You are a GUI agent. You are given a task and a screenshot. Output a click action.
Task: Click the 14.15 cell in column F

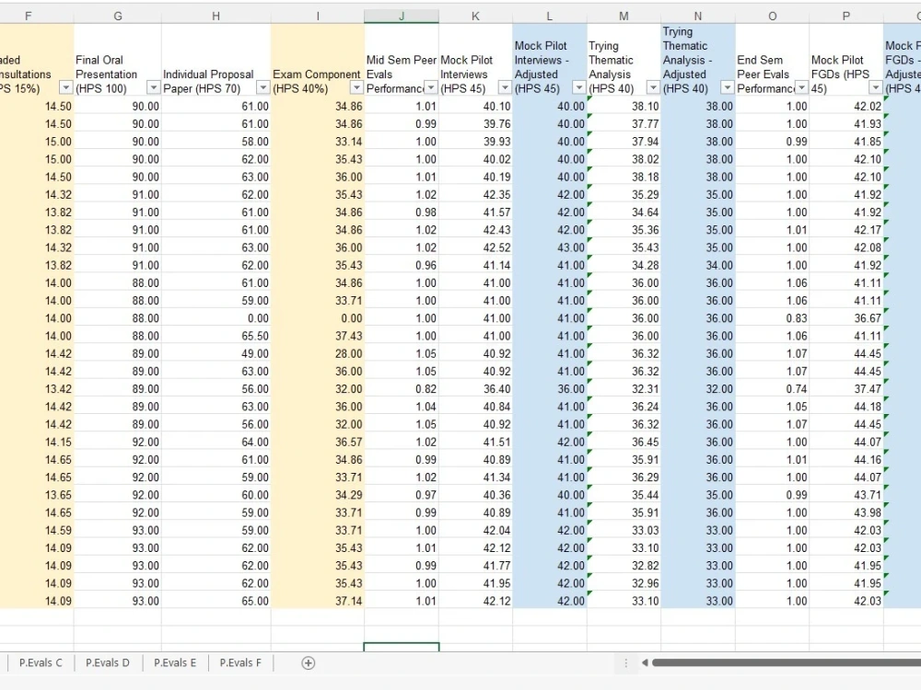point(37,442)
